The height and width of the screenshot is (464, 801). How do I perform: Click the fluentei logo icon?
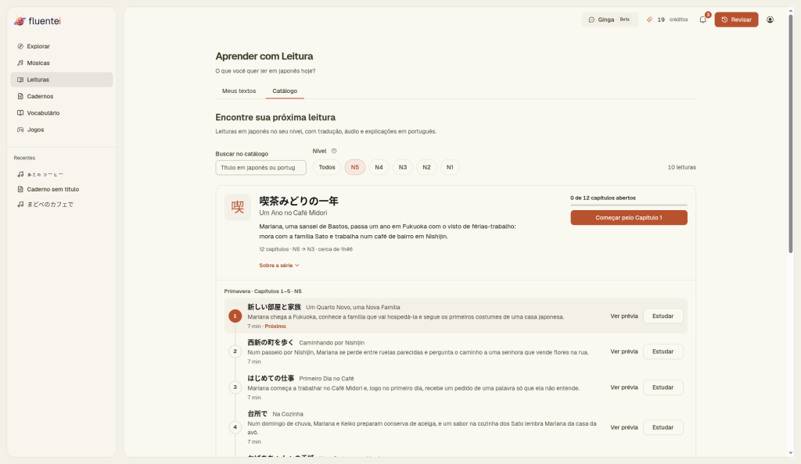pyautogui.click(x=20, y=21)
